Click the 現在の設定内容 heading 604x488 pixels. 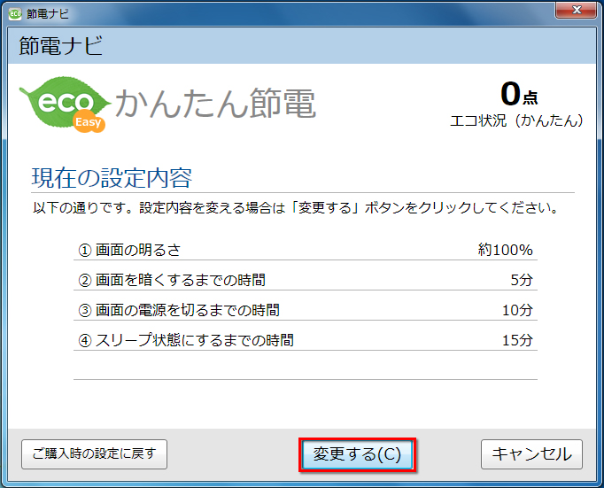112,178
